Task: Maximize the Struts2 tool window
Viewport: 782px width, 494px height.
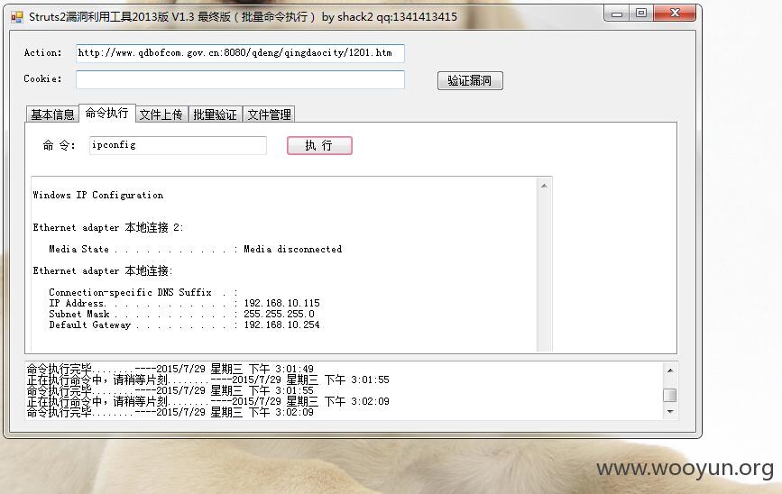Action: pos(641,14)
